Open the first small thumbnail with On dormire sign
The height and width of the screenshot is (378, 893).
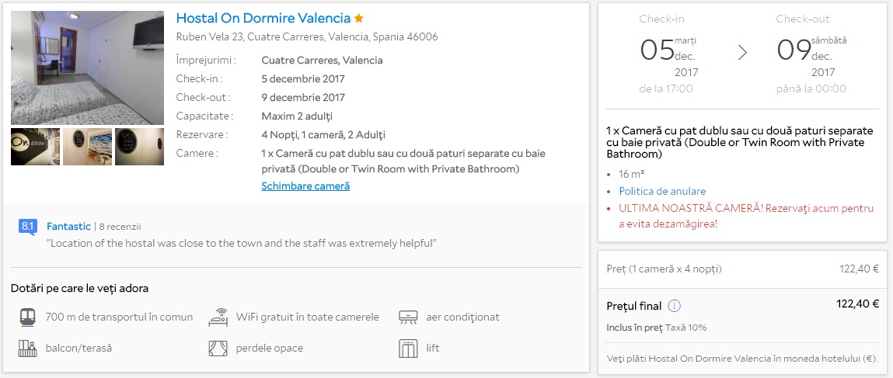pyautogui.click(x=35, y=147)
